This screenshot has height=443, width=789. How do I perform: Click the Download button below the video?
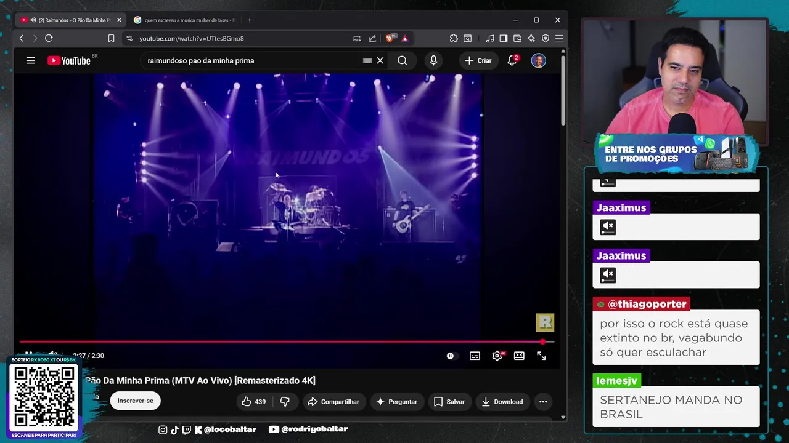coord(502,402)
